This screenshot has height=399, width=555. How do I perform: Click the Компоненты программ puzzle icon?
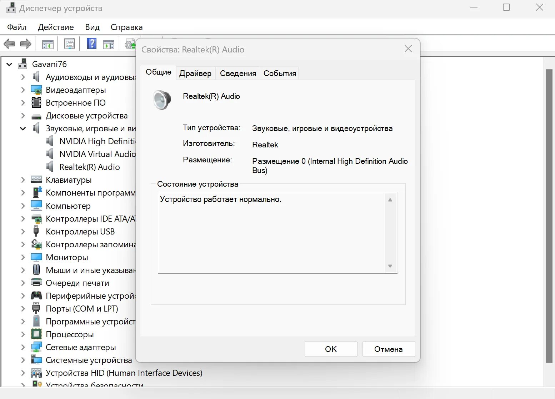click(x=37, y=192)
